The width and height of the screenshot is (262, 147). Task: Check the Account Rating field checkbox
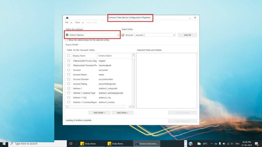[x=68, y=84]
